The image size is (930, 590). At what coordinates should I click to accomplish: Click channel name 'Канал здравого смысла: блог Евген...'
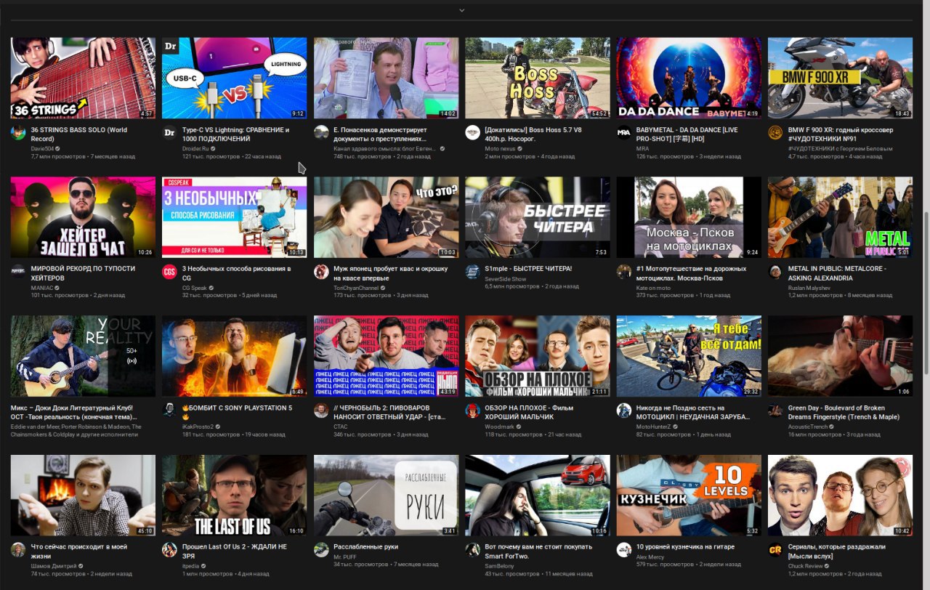coord(384,148)
